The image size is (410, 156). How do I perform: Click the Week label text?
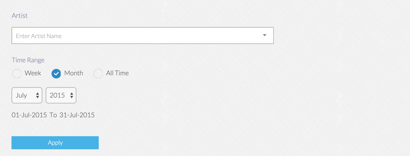33,73
